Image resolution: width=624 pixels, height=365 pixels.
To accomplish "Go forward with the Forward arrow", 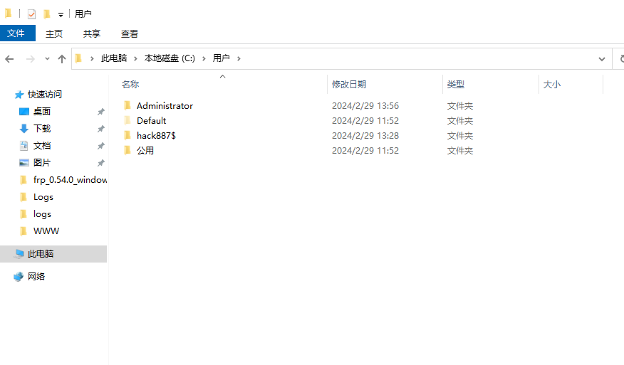I will [x=30, y=59].
